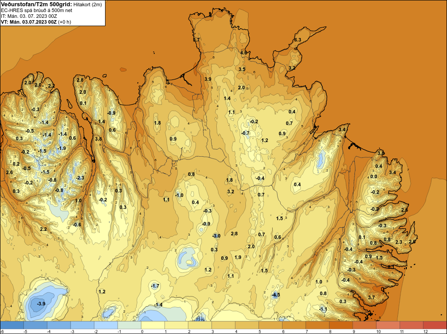
Task: Click the 5.7 temperature value on the map
Action: pyautogui.click(x=196, y=40)
